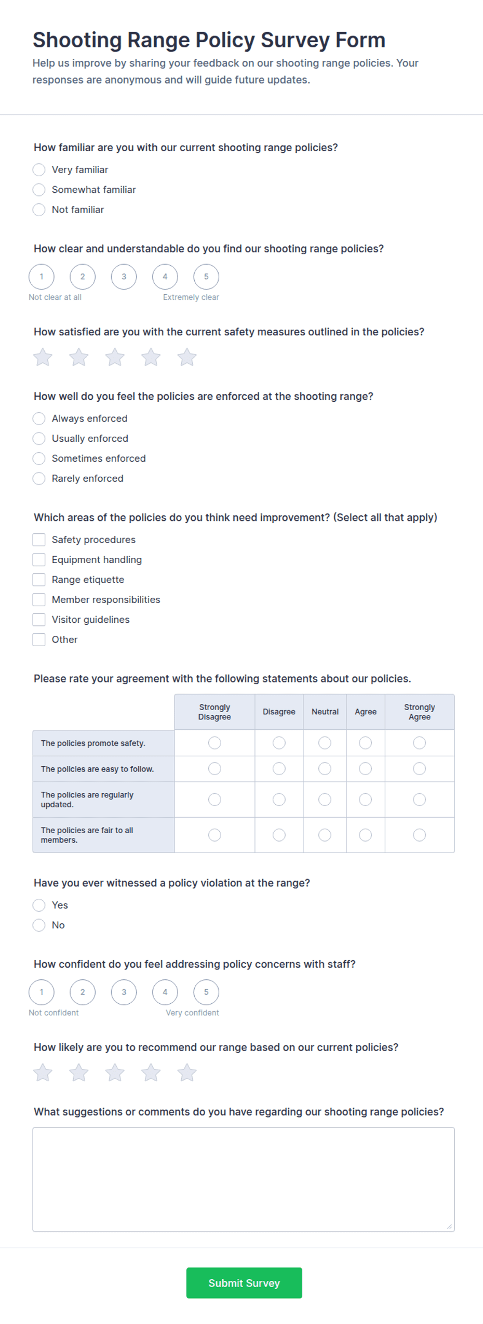Select clarity rating 1 Not clear at all
This screenshot has width=483, height=1324.
(42, 277)
